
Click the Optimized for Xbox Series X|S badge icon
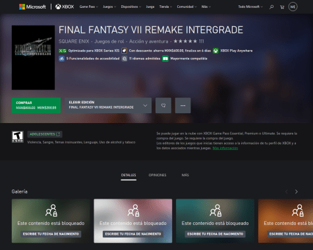(63, 51)
